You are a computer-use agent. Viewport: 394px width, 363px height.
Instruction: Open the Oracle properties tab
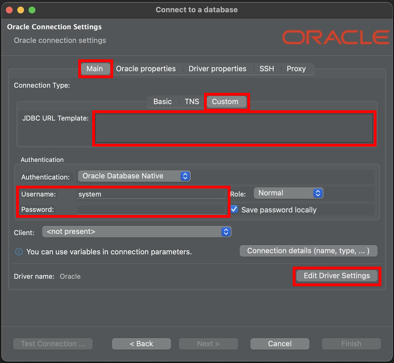pos(146,69)
